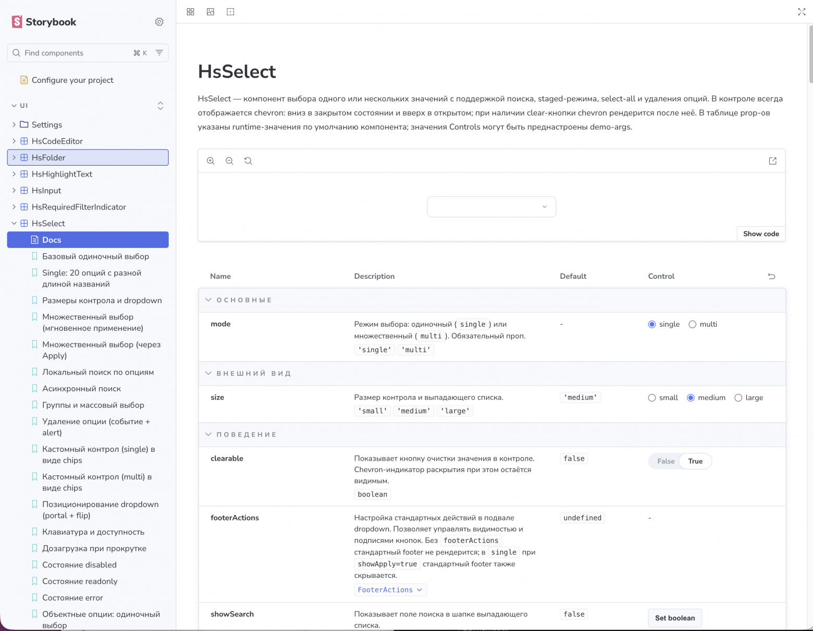
Task: Click the footerActions prop name
Action: coord(235,518)
